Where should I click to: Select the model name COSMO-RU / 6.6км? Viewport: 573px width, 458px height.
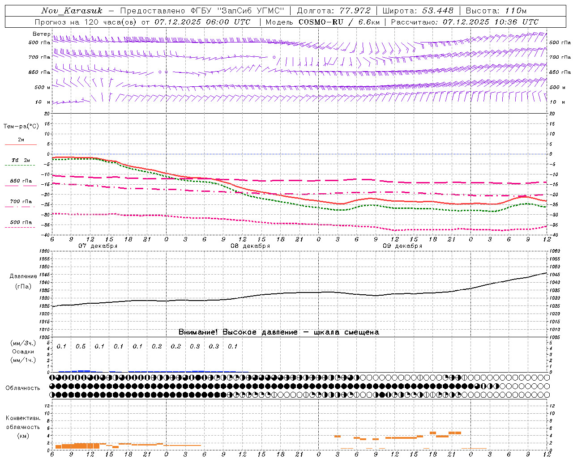[339, 22]
